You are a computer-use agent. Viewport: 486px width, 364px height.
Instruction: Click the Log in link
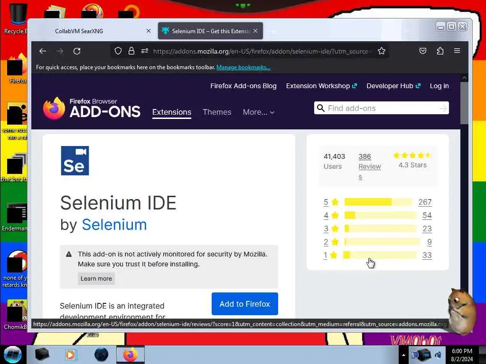439,86
